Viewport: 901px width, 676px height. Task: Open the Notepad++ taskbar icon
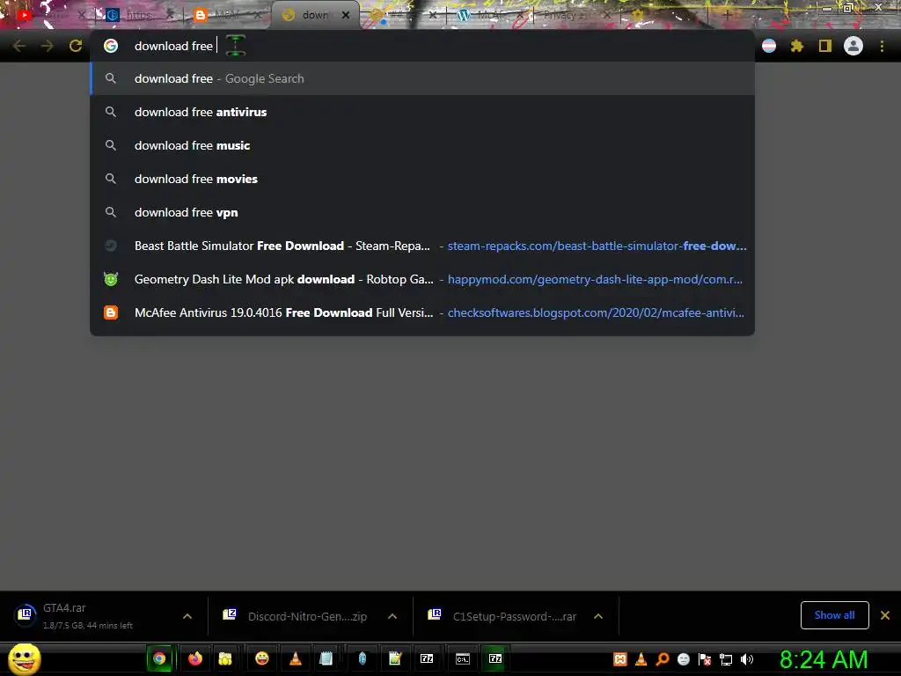395,658
